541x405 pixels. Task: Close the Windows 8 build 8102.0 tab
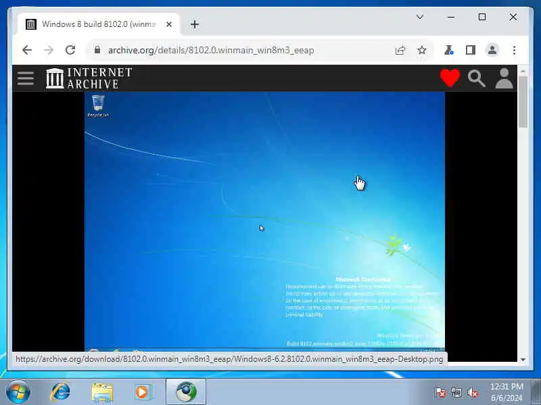[x=169, y=24]
